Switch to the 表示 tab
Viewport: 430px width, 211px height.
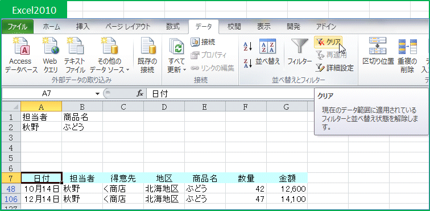tap(263, 27)
